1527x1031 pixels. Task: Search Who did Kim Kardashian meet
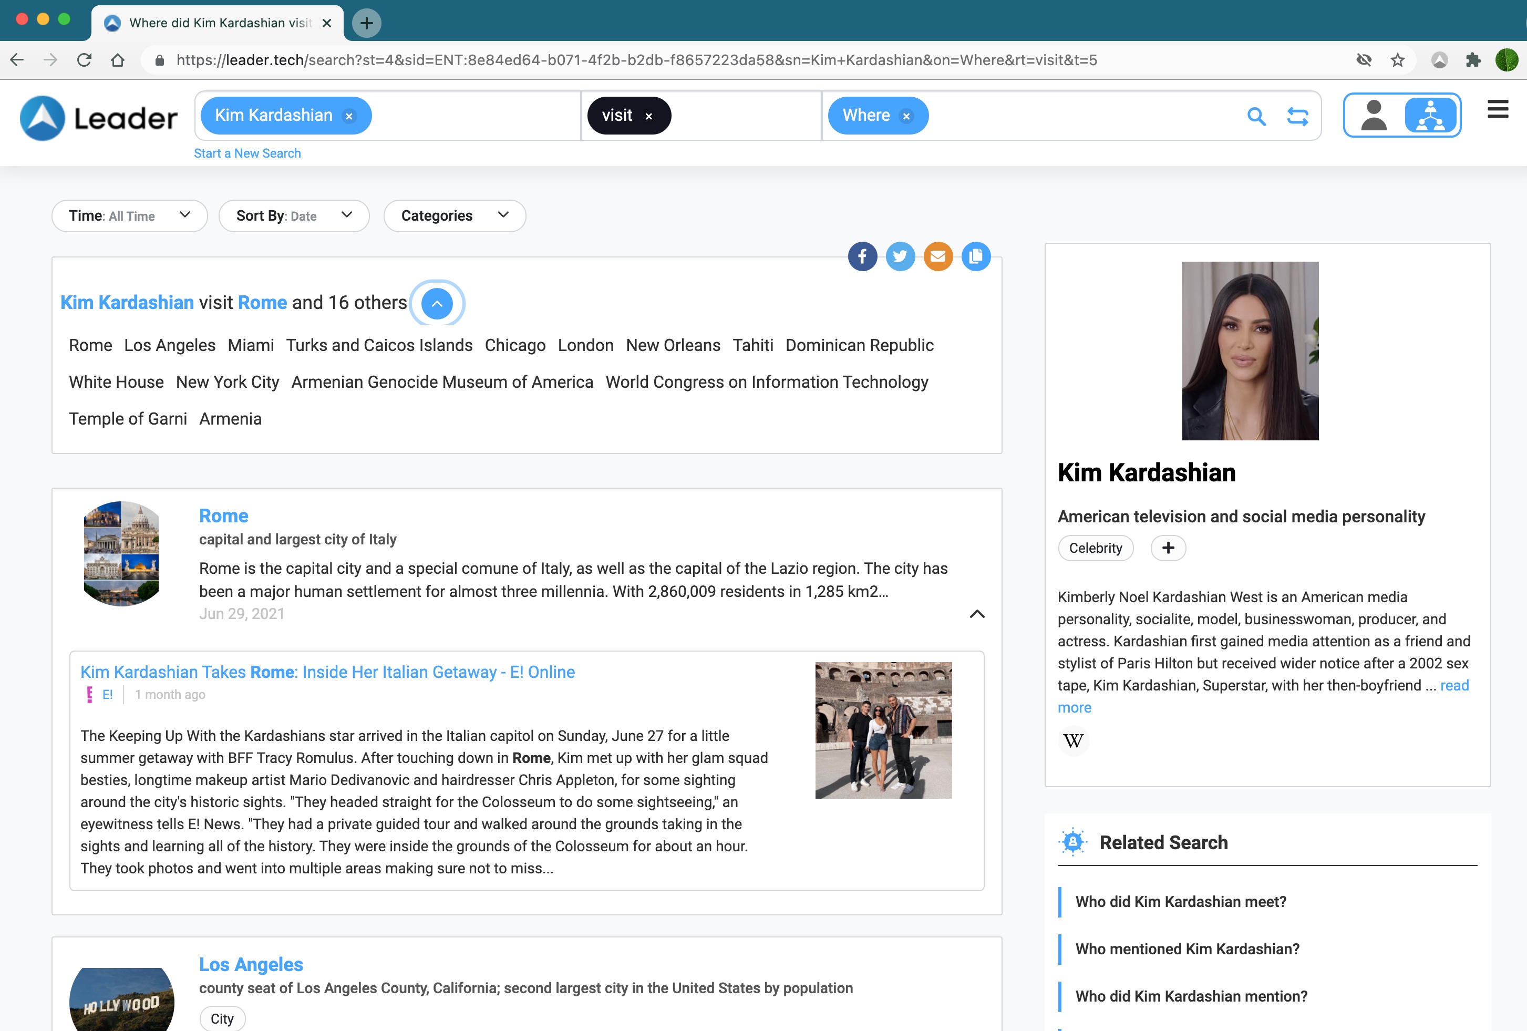click(1181, 902)
